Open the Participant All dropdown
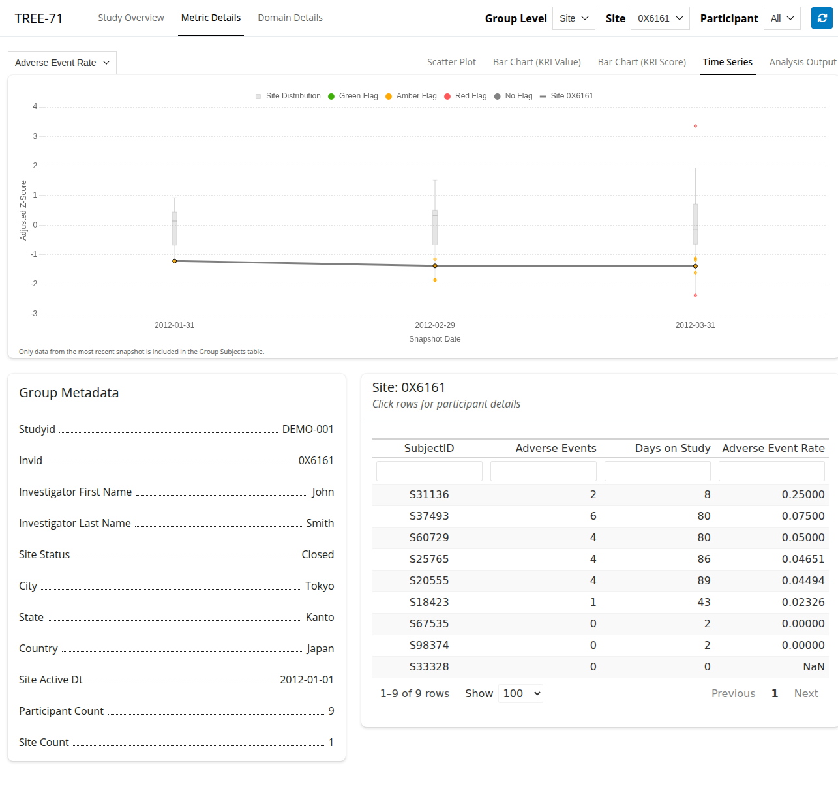This screenshot has width=838, height=808. tap(781, 18)
